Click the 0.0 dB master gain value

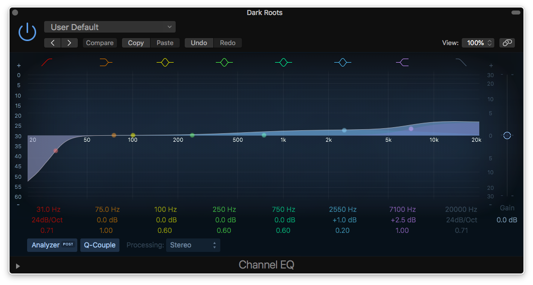tap(507, 220)
